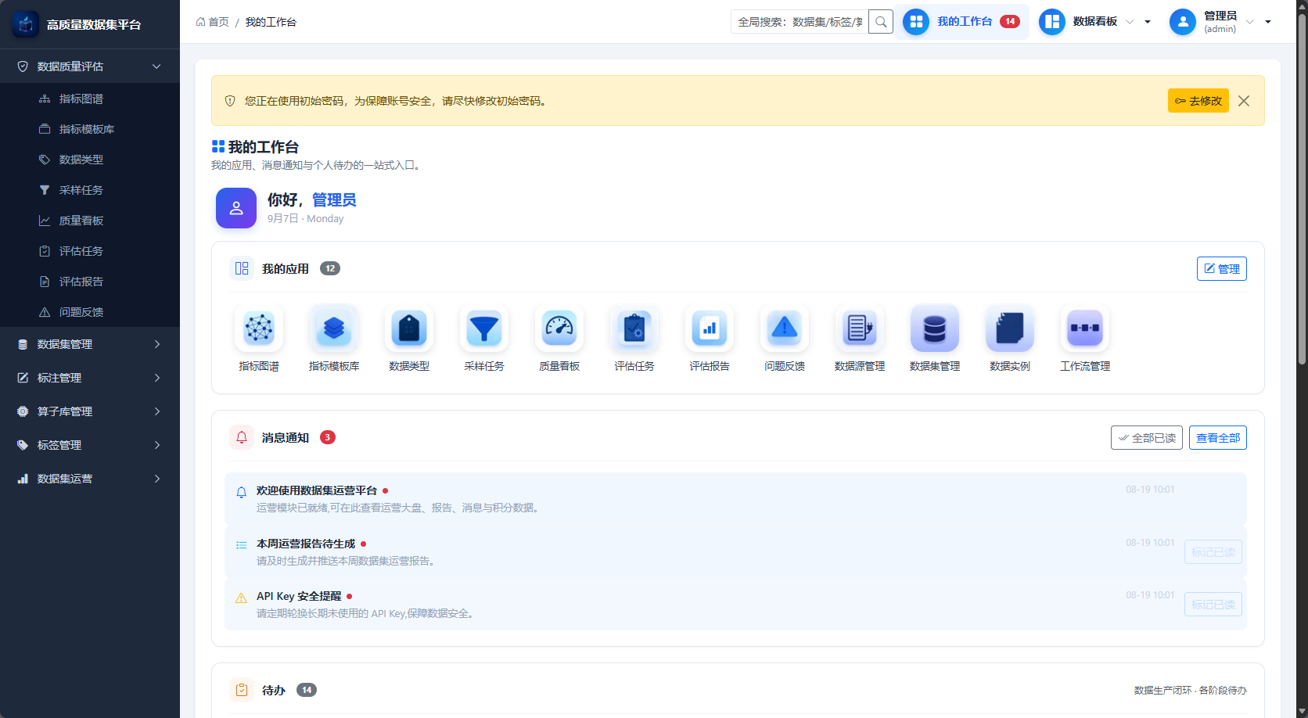1308x718 pixels.
Task: Open the 指标模板库 app icon
Action: [x=334, y=328]
